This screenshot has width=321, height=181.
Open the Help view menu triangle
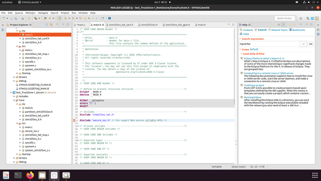301,24
